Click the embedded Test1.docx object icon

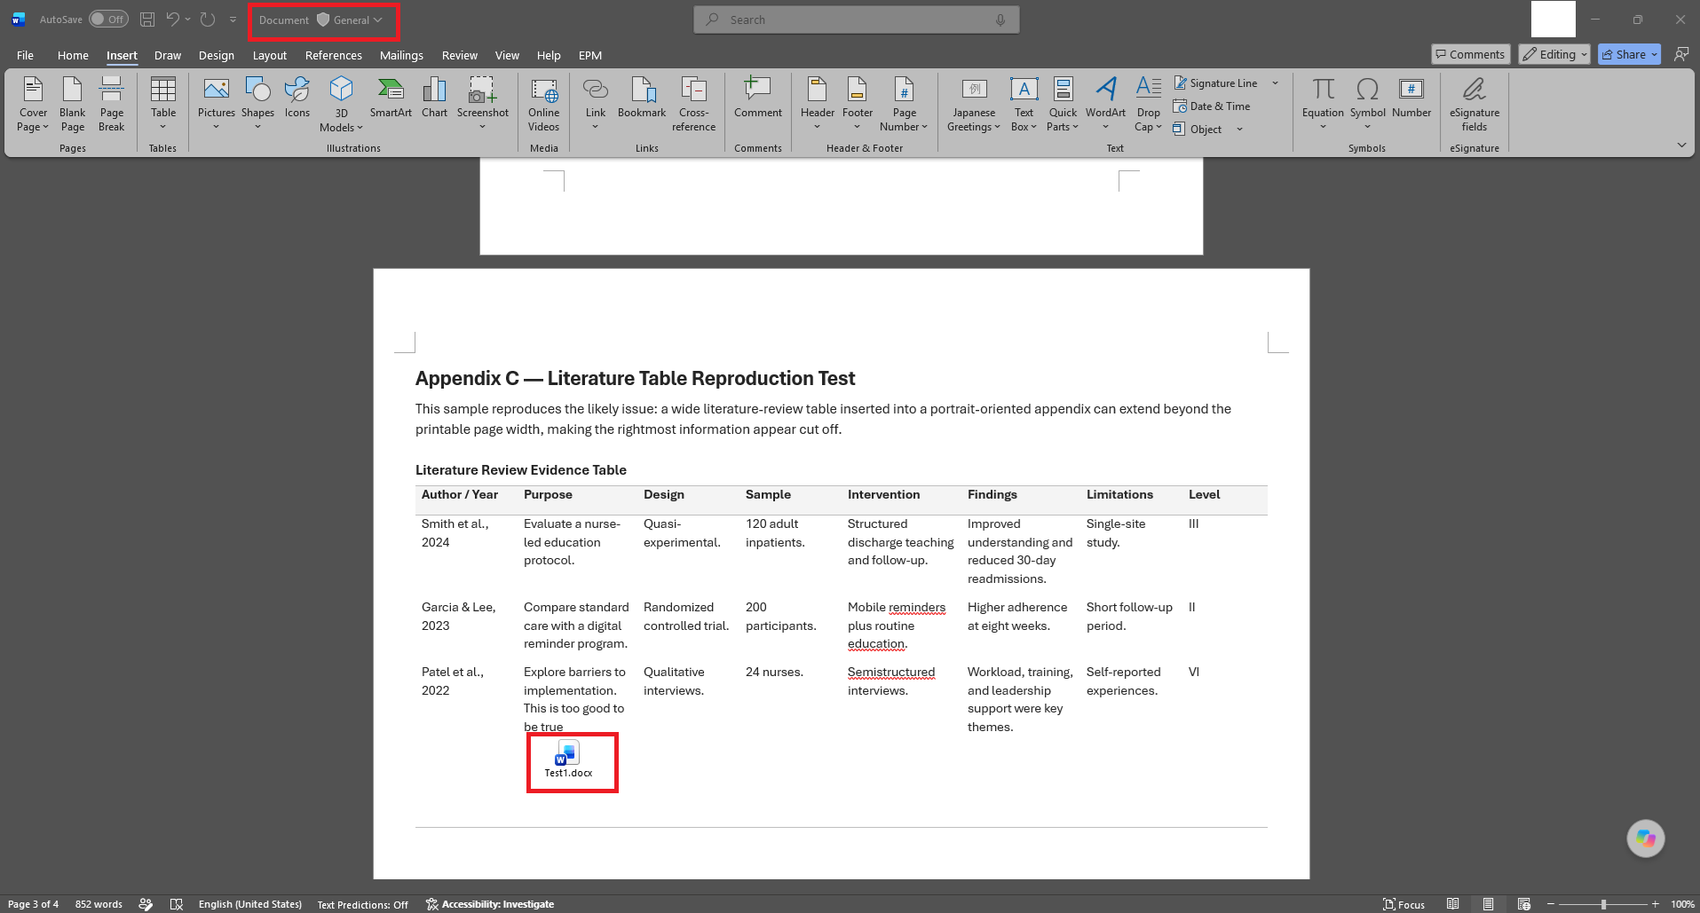click(568, 760)
